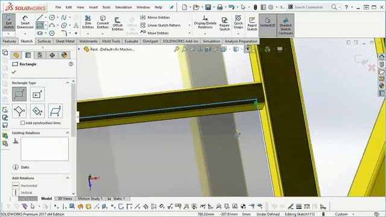This screenshot has width=386, height=217.
Task: Collapse the Rectangle Type section
Action: 68,83
